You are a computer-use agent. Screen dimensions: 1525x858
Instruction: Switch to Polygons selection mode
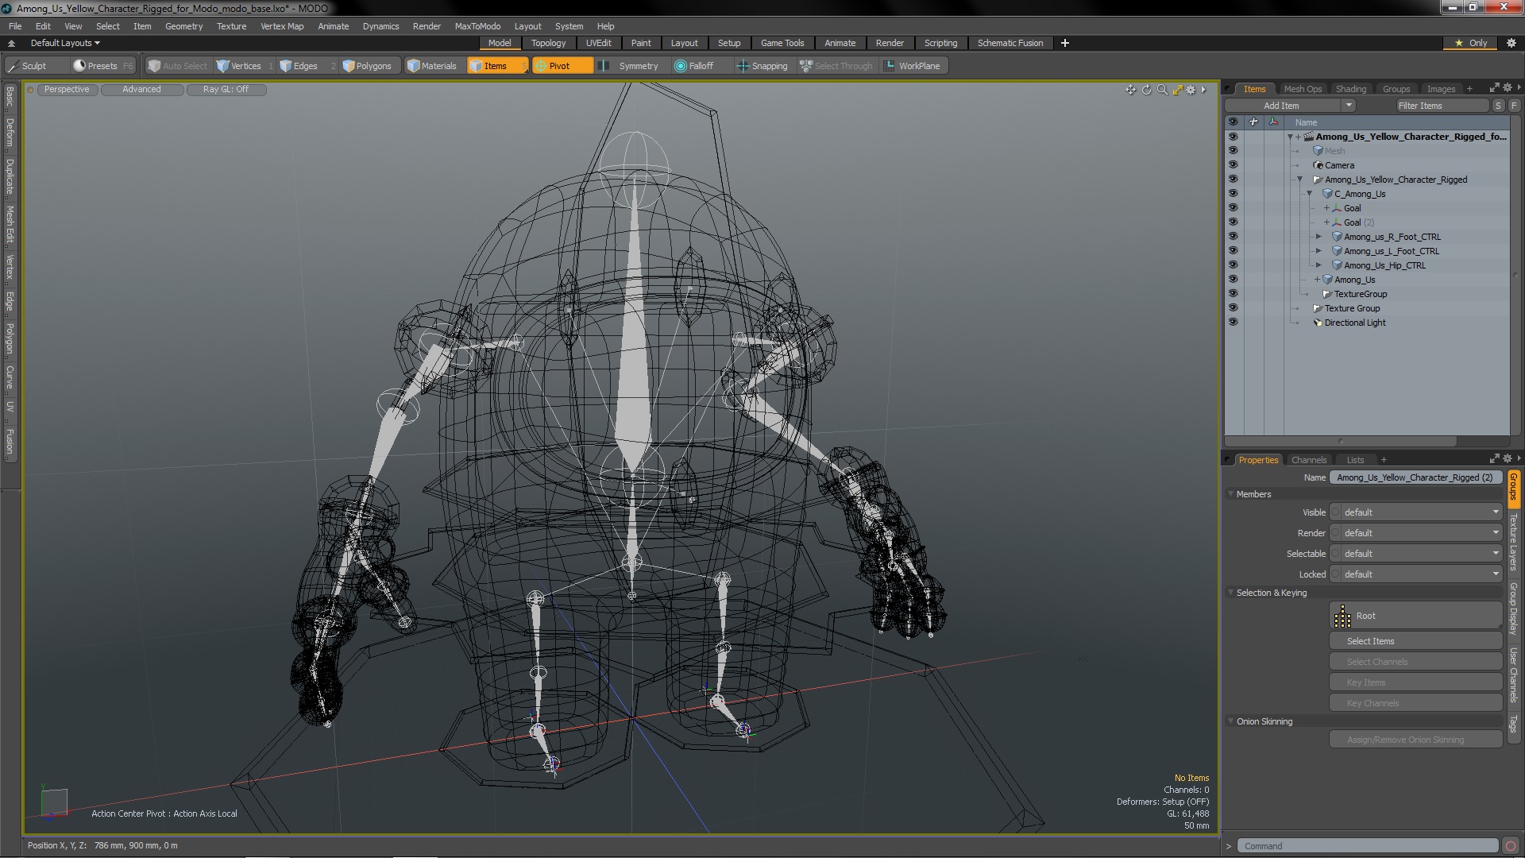coord(368,66)
